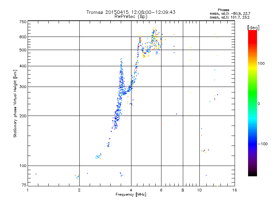Click the "[deg]" colorbar unit label
This screenshot has width=276, height=207.
coord(253,28)
